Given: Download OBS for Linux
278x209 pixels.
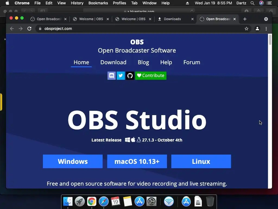Looking at the screenshot, I should point(201,161).
